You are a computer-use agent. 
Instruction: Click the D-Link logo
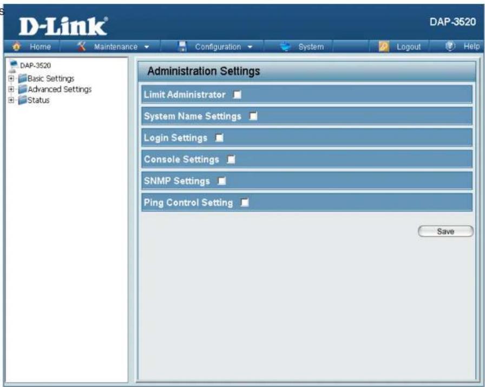63,27
